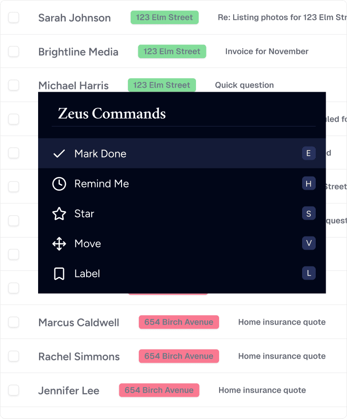Select the Label command entry
The image size is (347, 419).
tap(87, 273)
